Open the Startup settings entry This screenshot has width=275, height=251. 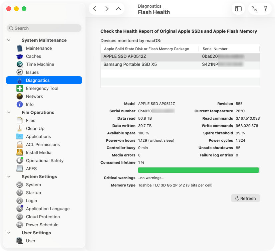(x=33, y=193)
